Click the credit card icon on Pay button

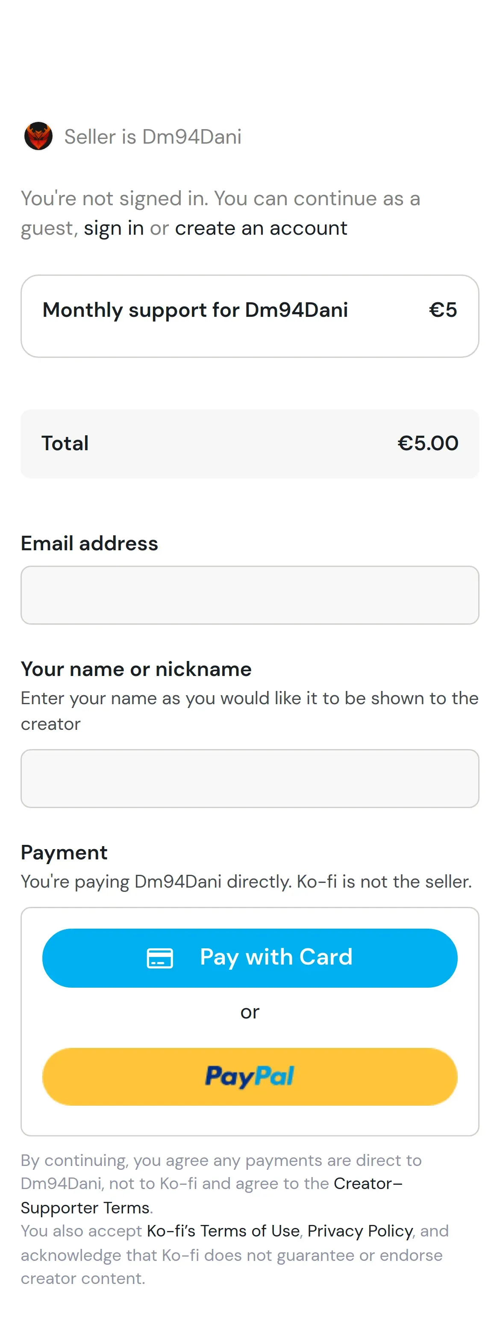tap(160, 958)
